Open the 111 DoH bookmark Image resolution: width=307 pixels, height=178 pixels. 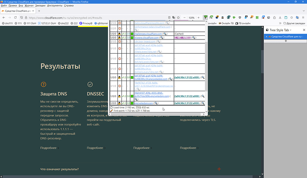tap(30, 23)
